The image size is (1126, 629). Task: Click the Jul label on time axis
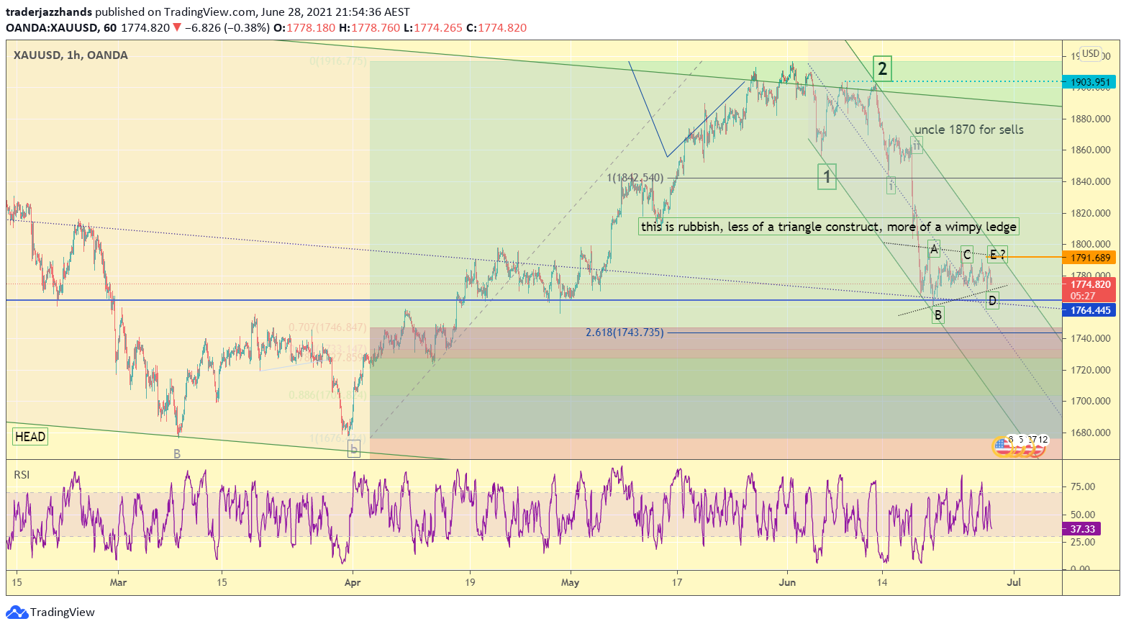[x=1014, y=582]
